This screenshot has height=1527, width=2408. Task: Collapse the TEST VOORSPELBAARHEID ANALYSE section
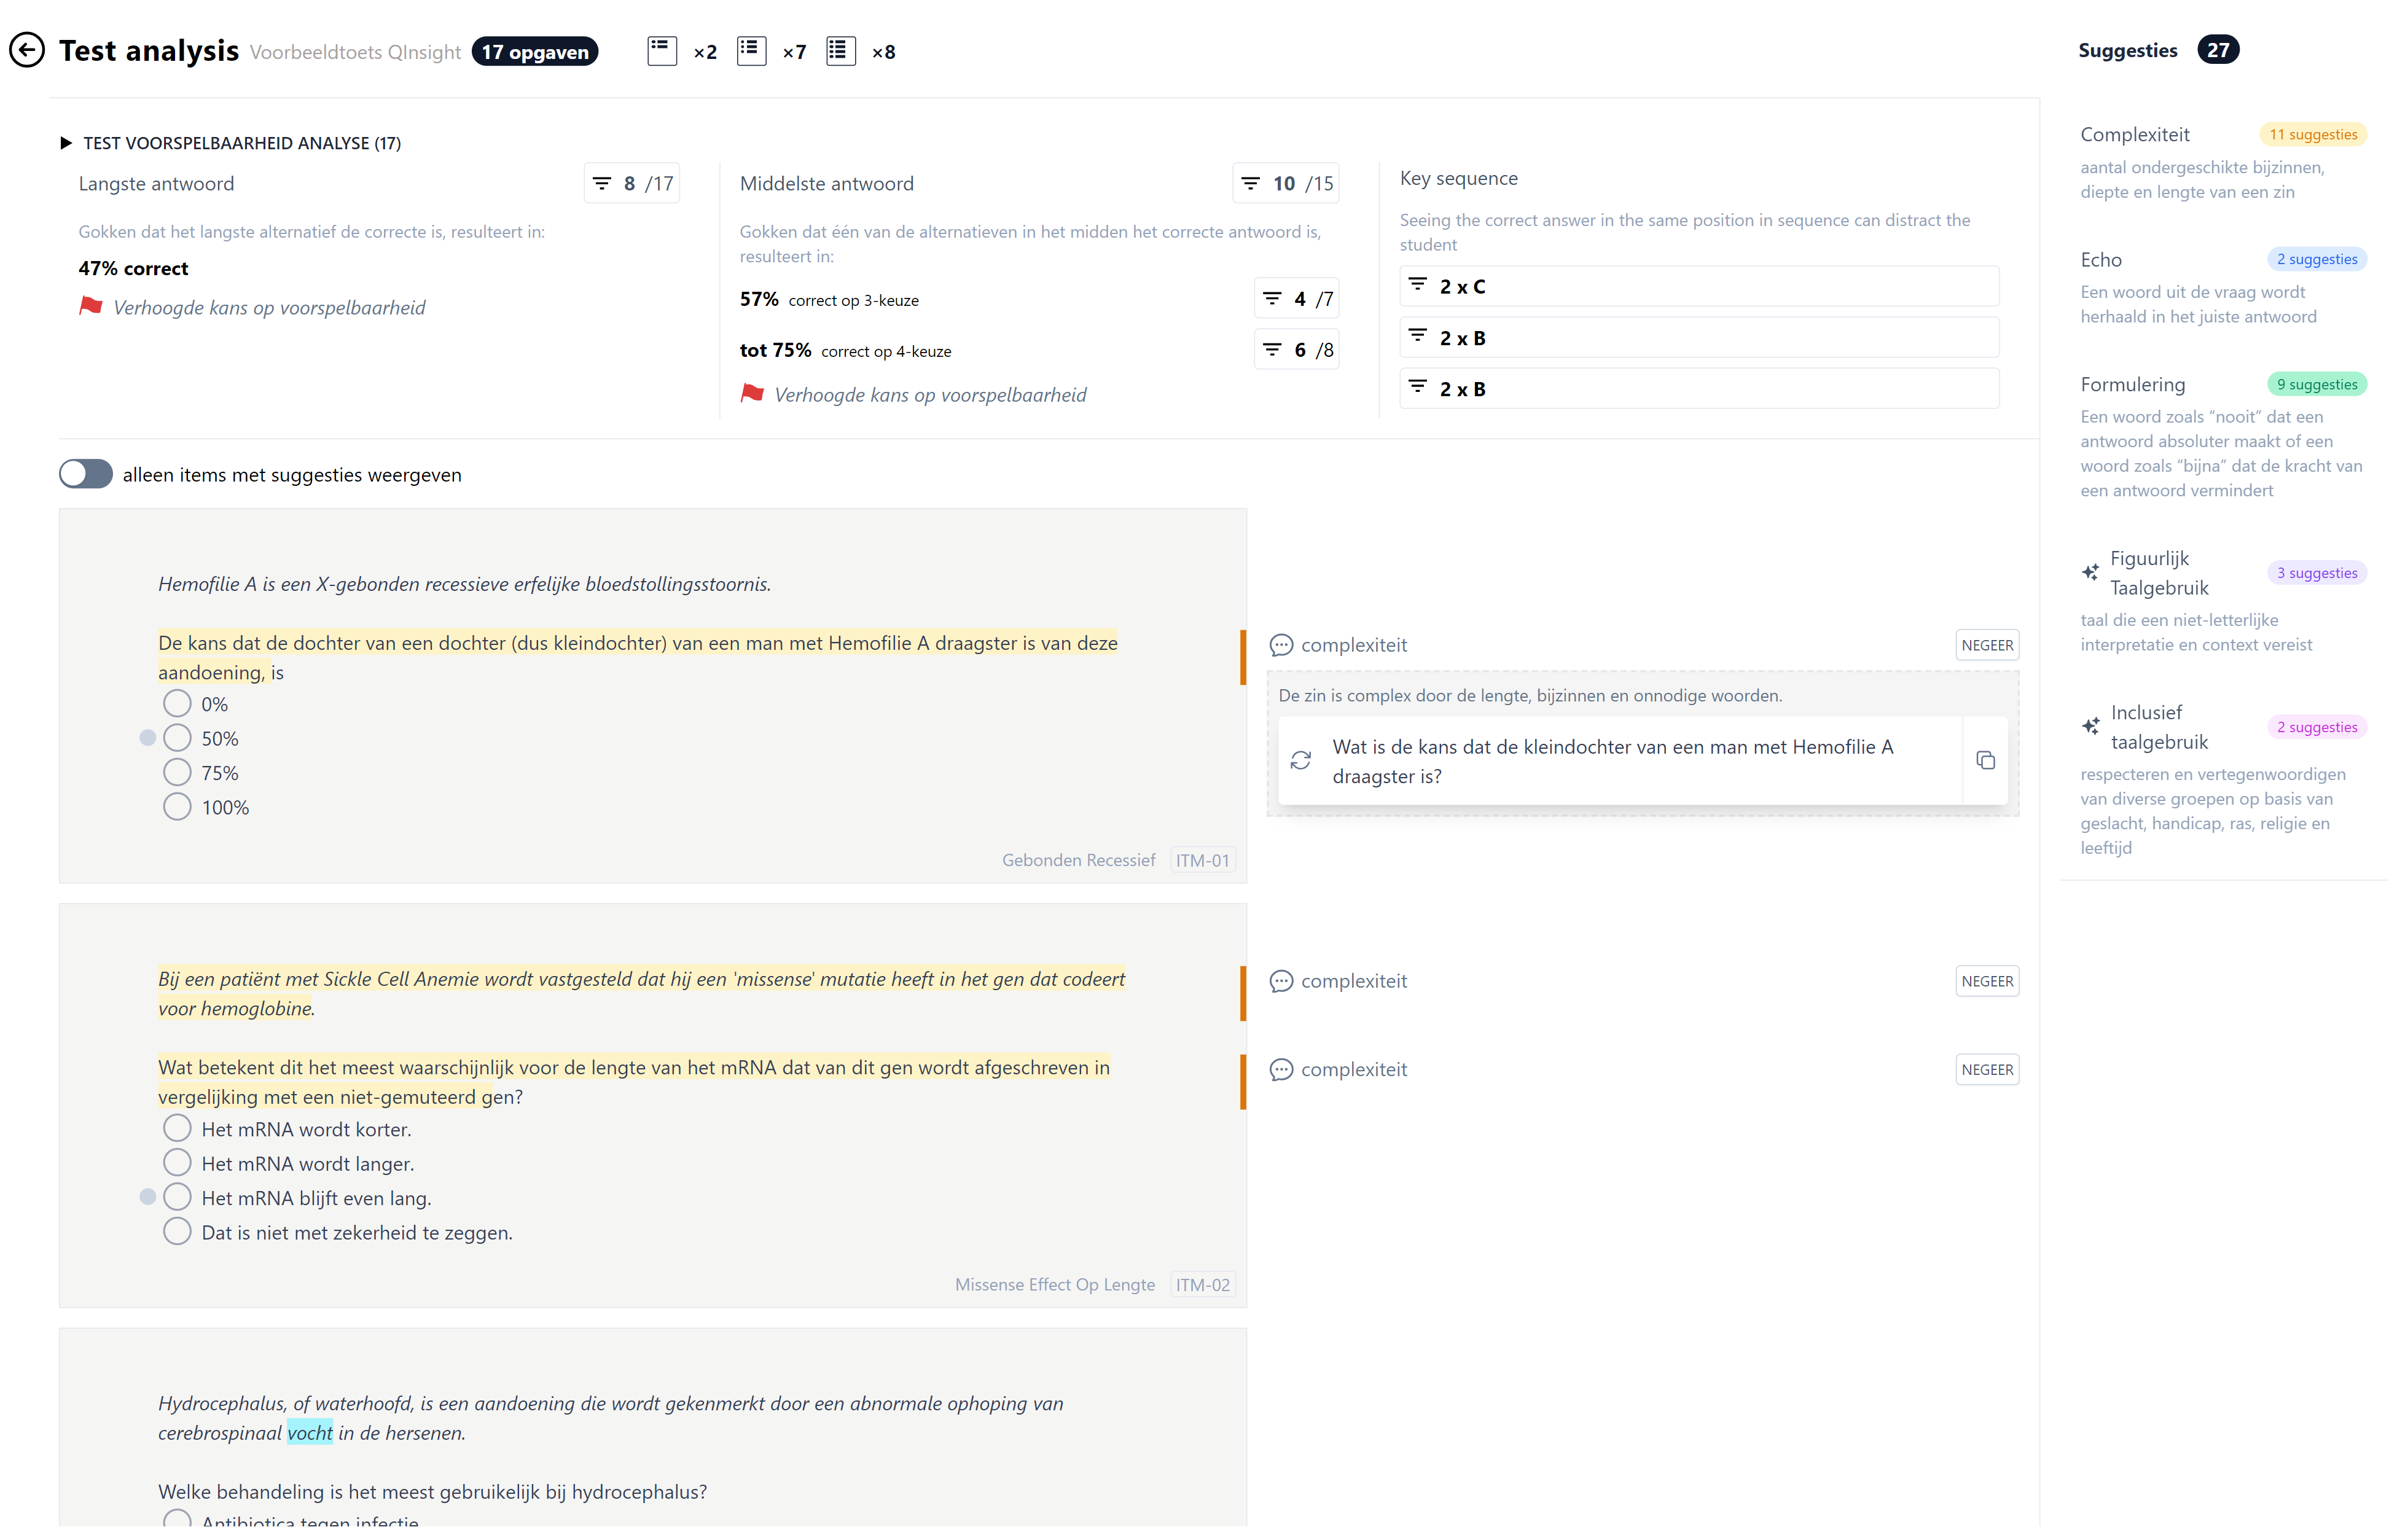tap(66, 142)
